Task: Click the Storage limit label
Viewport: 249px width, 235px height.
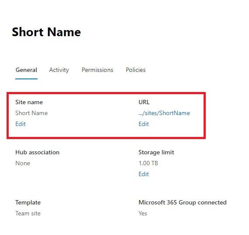Action: click(x=156, y=152)
